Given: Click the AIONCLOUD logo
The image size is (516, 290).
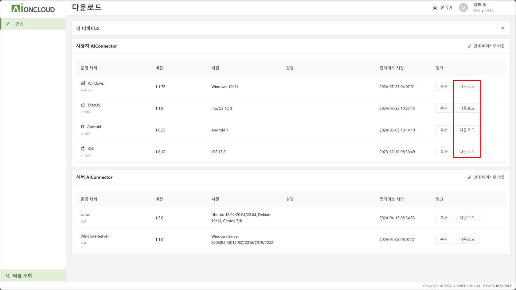Looking at the screenshot, I should coord(33,8).
